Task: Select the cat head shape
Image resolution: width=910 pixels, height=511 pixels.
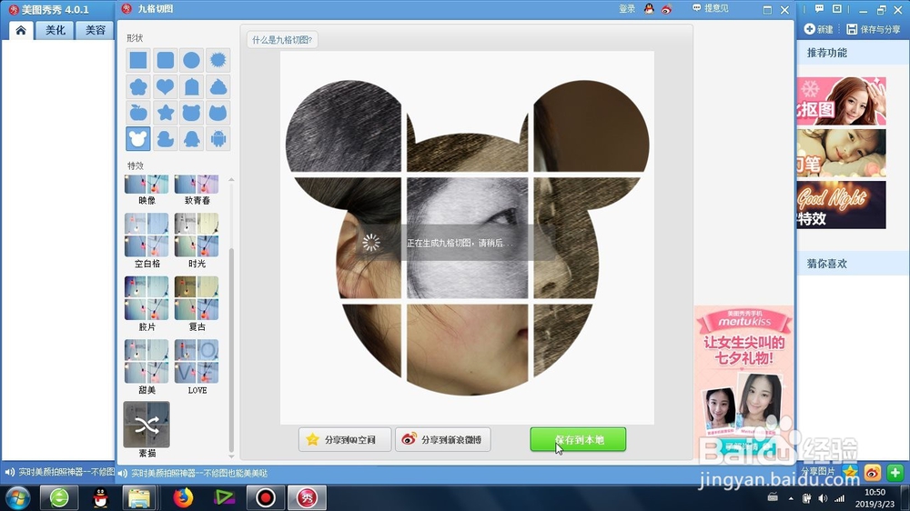Action: (218, 113)
